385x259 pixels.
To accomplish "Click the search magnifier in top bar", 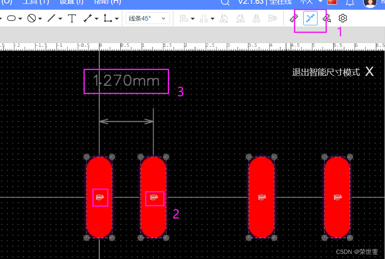I will [x=225, y=2].
